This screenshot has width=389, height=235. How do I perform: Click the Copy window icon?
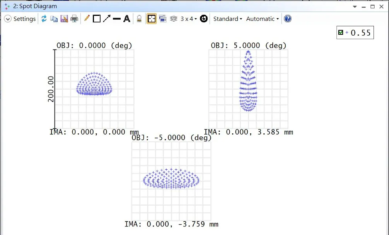[54, 19]
